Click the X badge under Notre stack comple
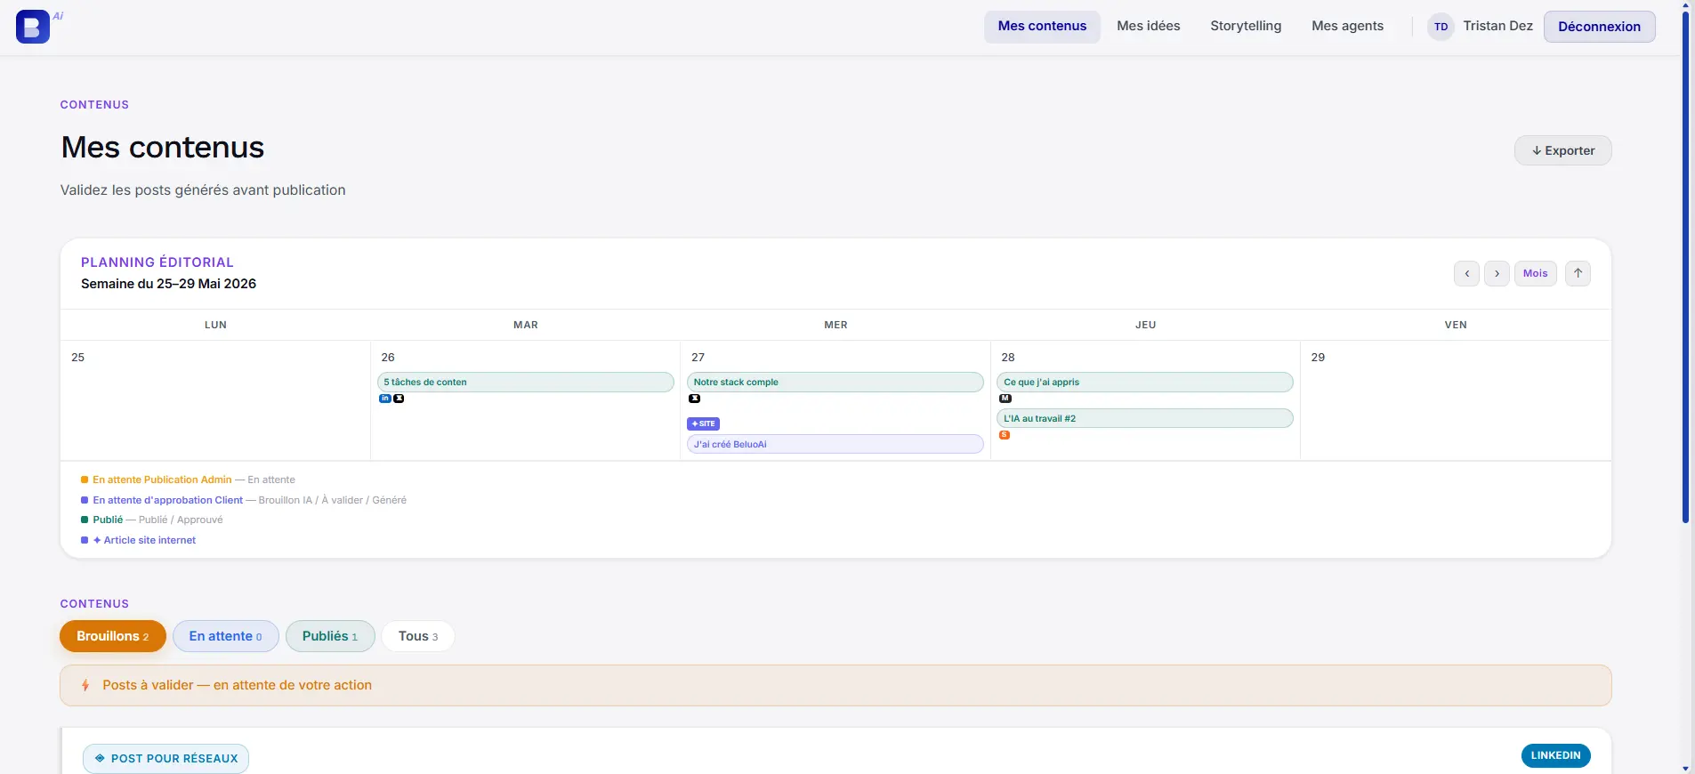The height and width of the screenshot is (774, 1695). tap(695, 399)
